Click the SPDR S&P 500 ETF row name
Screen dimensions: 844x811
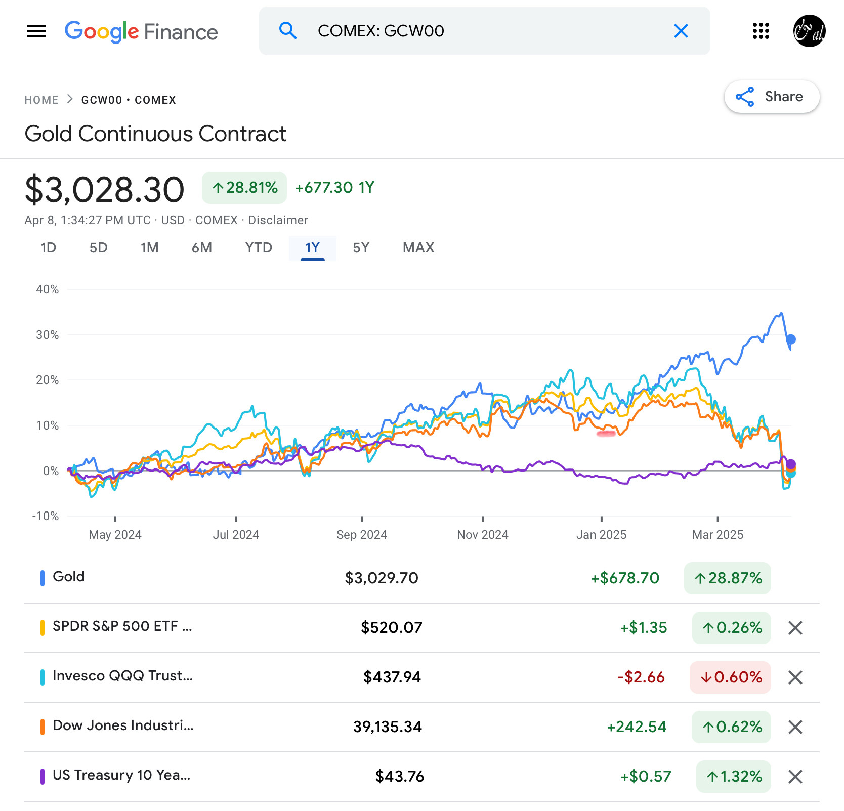coord(122,626)
